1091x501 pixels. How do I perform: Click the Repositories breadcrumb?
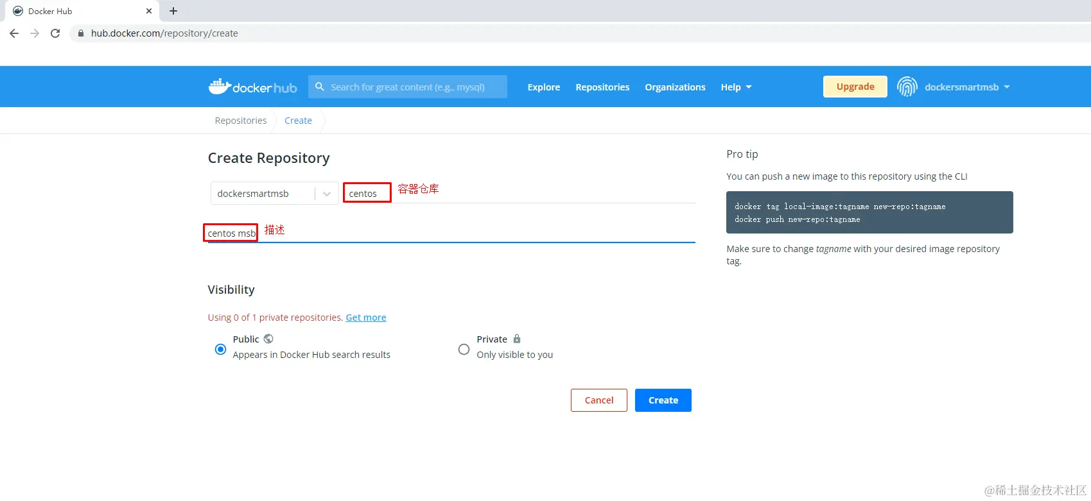pos(241,121)
